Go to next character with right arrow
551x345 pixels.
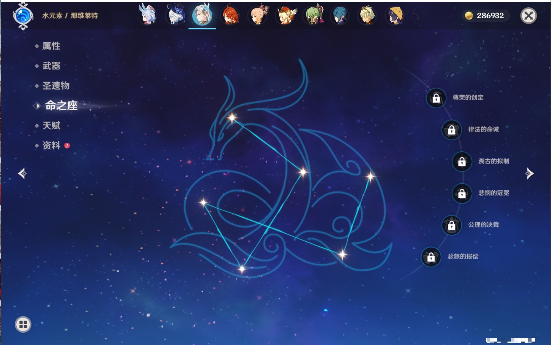pos(529,173)
